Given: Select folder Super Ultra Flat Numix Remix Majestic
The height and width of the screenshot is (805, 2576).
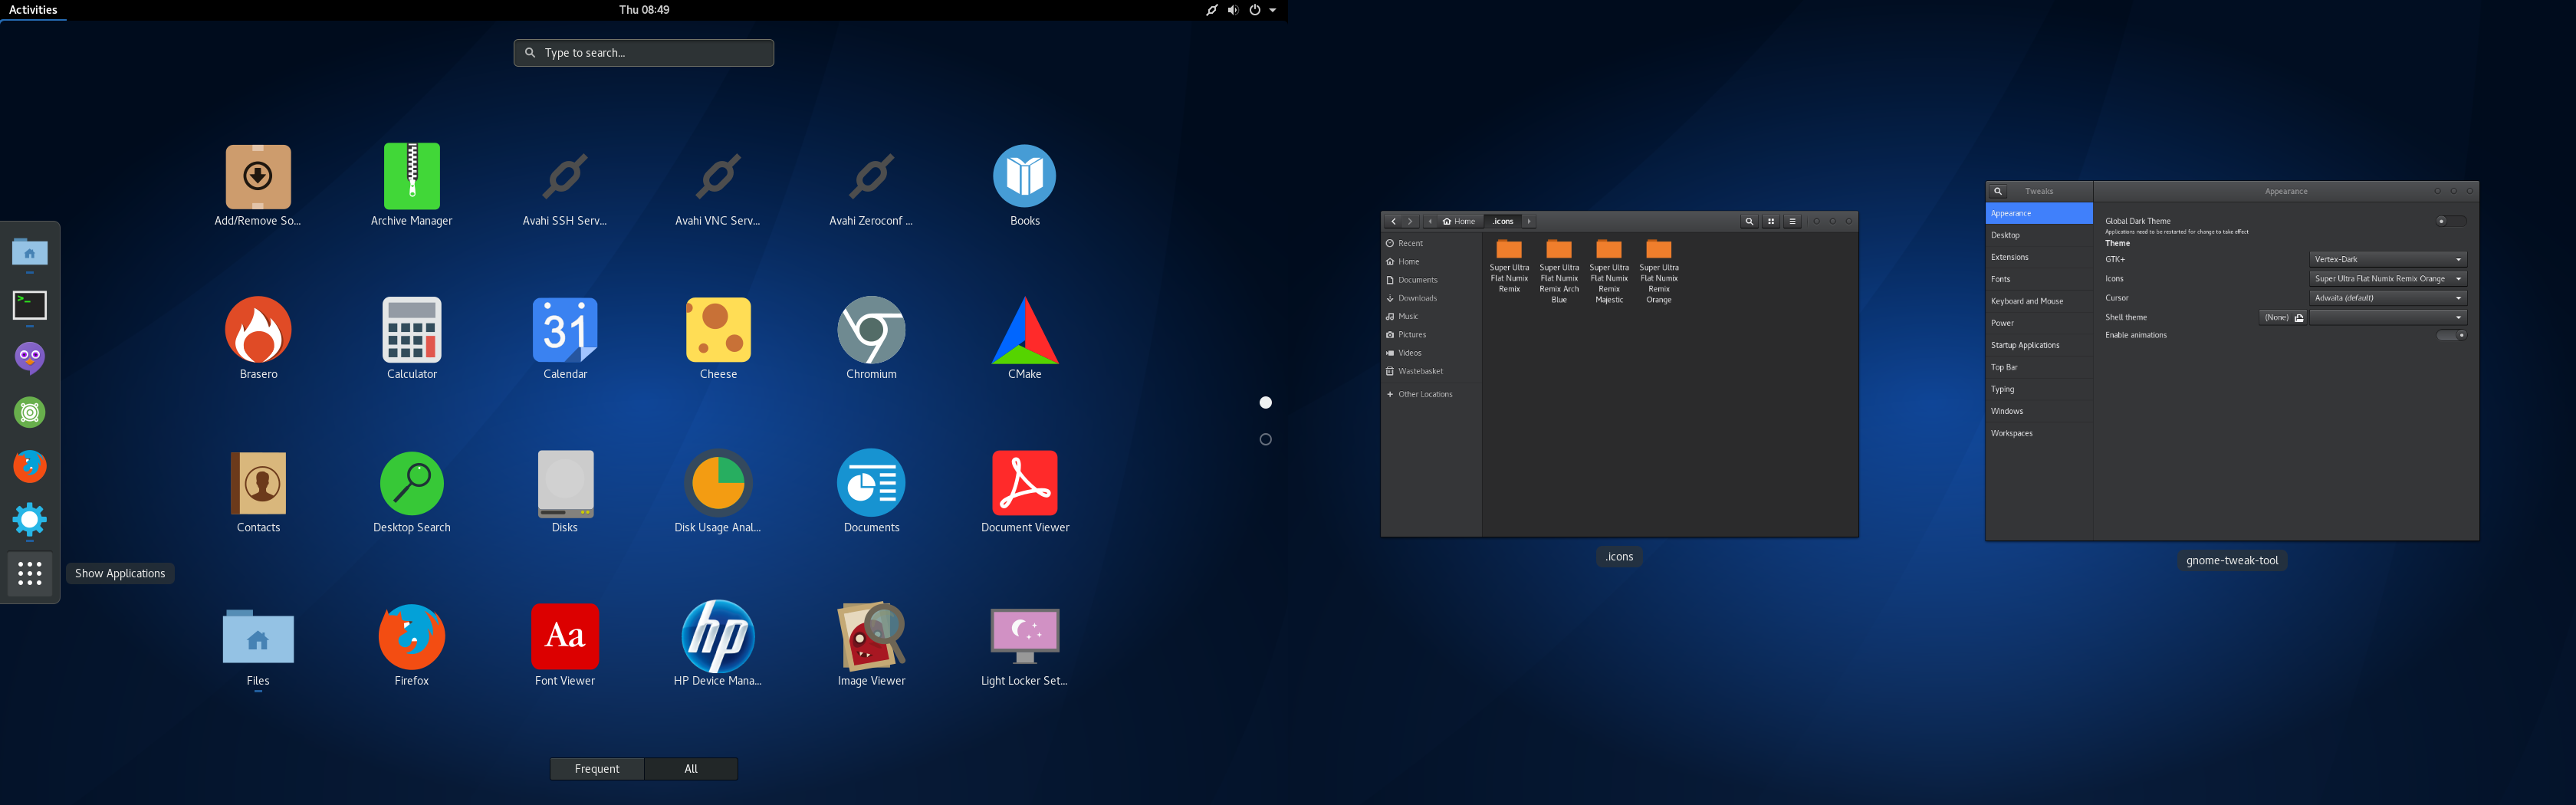Looking at the screenshot, I should [1609, 271].
